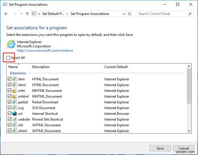
Task: Uncheck the .svg extension checkbox
Action: tap(10, 107)
